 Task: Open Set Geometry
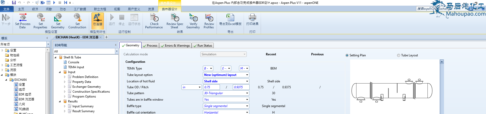coord(58,21)
